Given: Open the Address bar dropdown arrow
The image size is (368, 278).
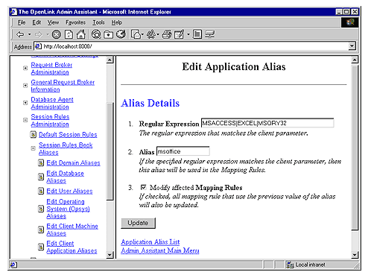Looking at the screenshot, I should coord(352,46).
